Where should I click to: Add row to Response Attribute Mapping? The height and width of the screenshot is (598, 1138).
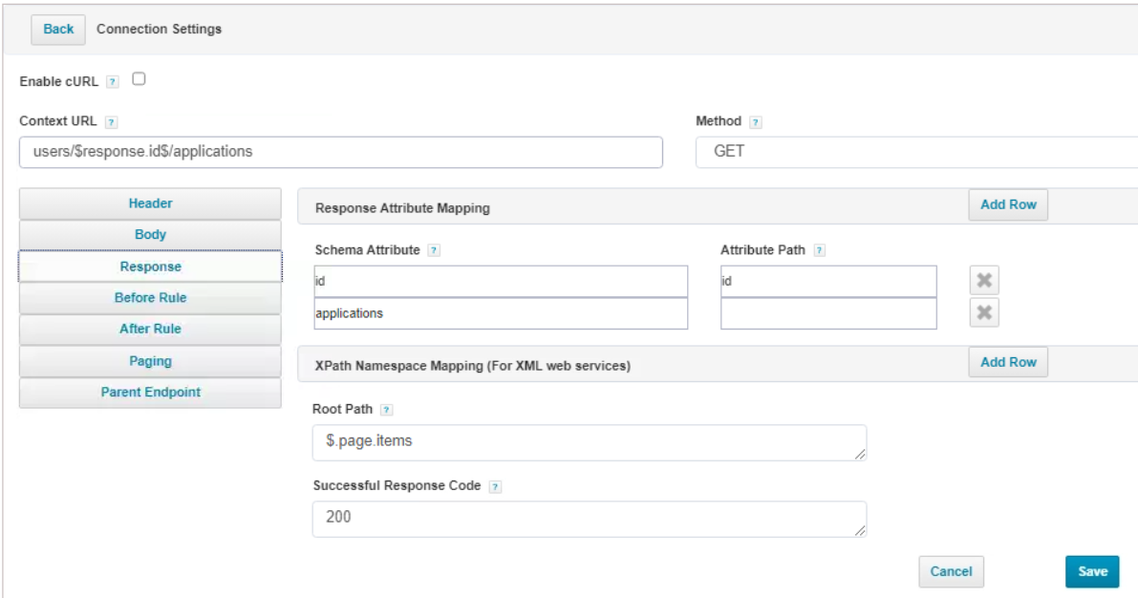click(1008, 205)
